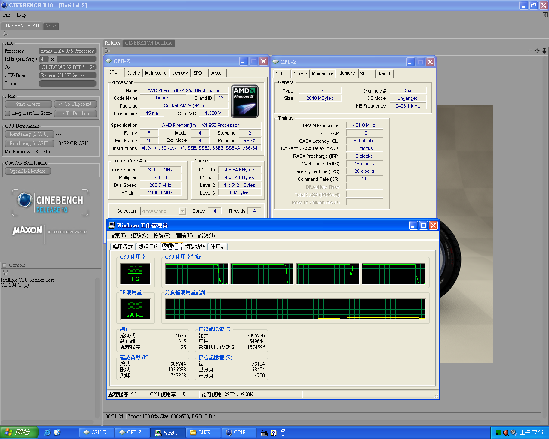Click the DRAM Frequency value 401.0 MHz
This screenshot has width=549, height=439.
click(x=364, y=125)
